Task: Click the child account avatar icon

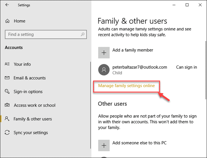Action: click(104, 70)
